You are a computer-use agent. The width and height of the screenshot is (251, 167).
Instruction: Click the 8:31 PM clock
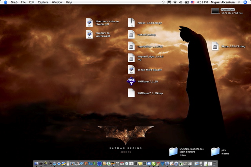pos(202,2)
